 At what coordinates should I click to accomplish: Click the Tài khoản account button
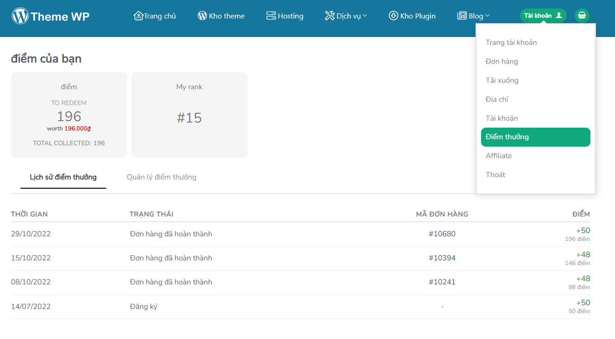(543, 16)
